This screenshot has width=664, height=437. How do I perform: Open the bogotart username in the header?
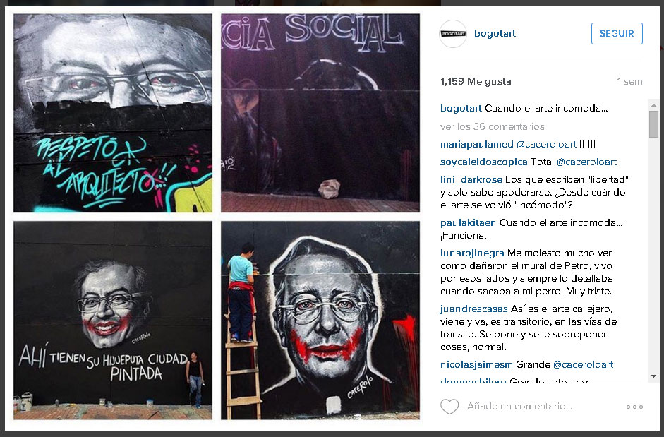coord(495,33)
